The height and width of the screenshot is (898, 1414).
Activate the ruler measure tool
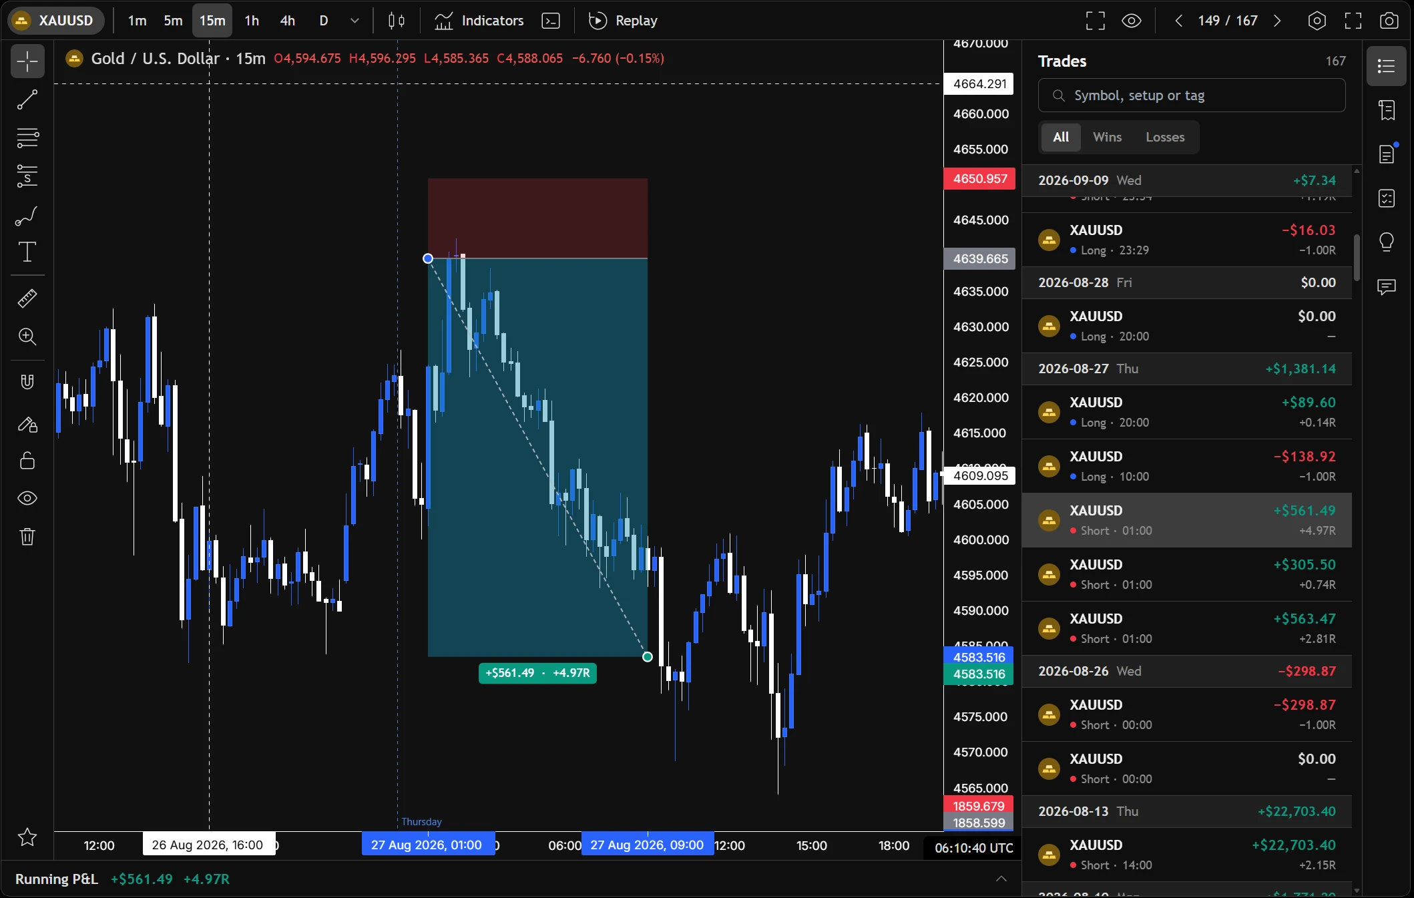point(27,298)
